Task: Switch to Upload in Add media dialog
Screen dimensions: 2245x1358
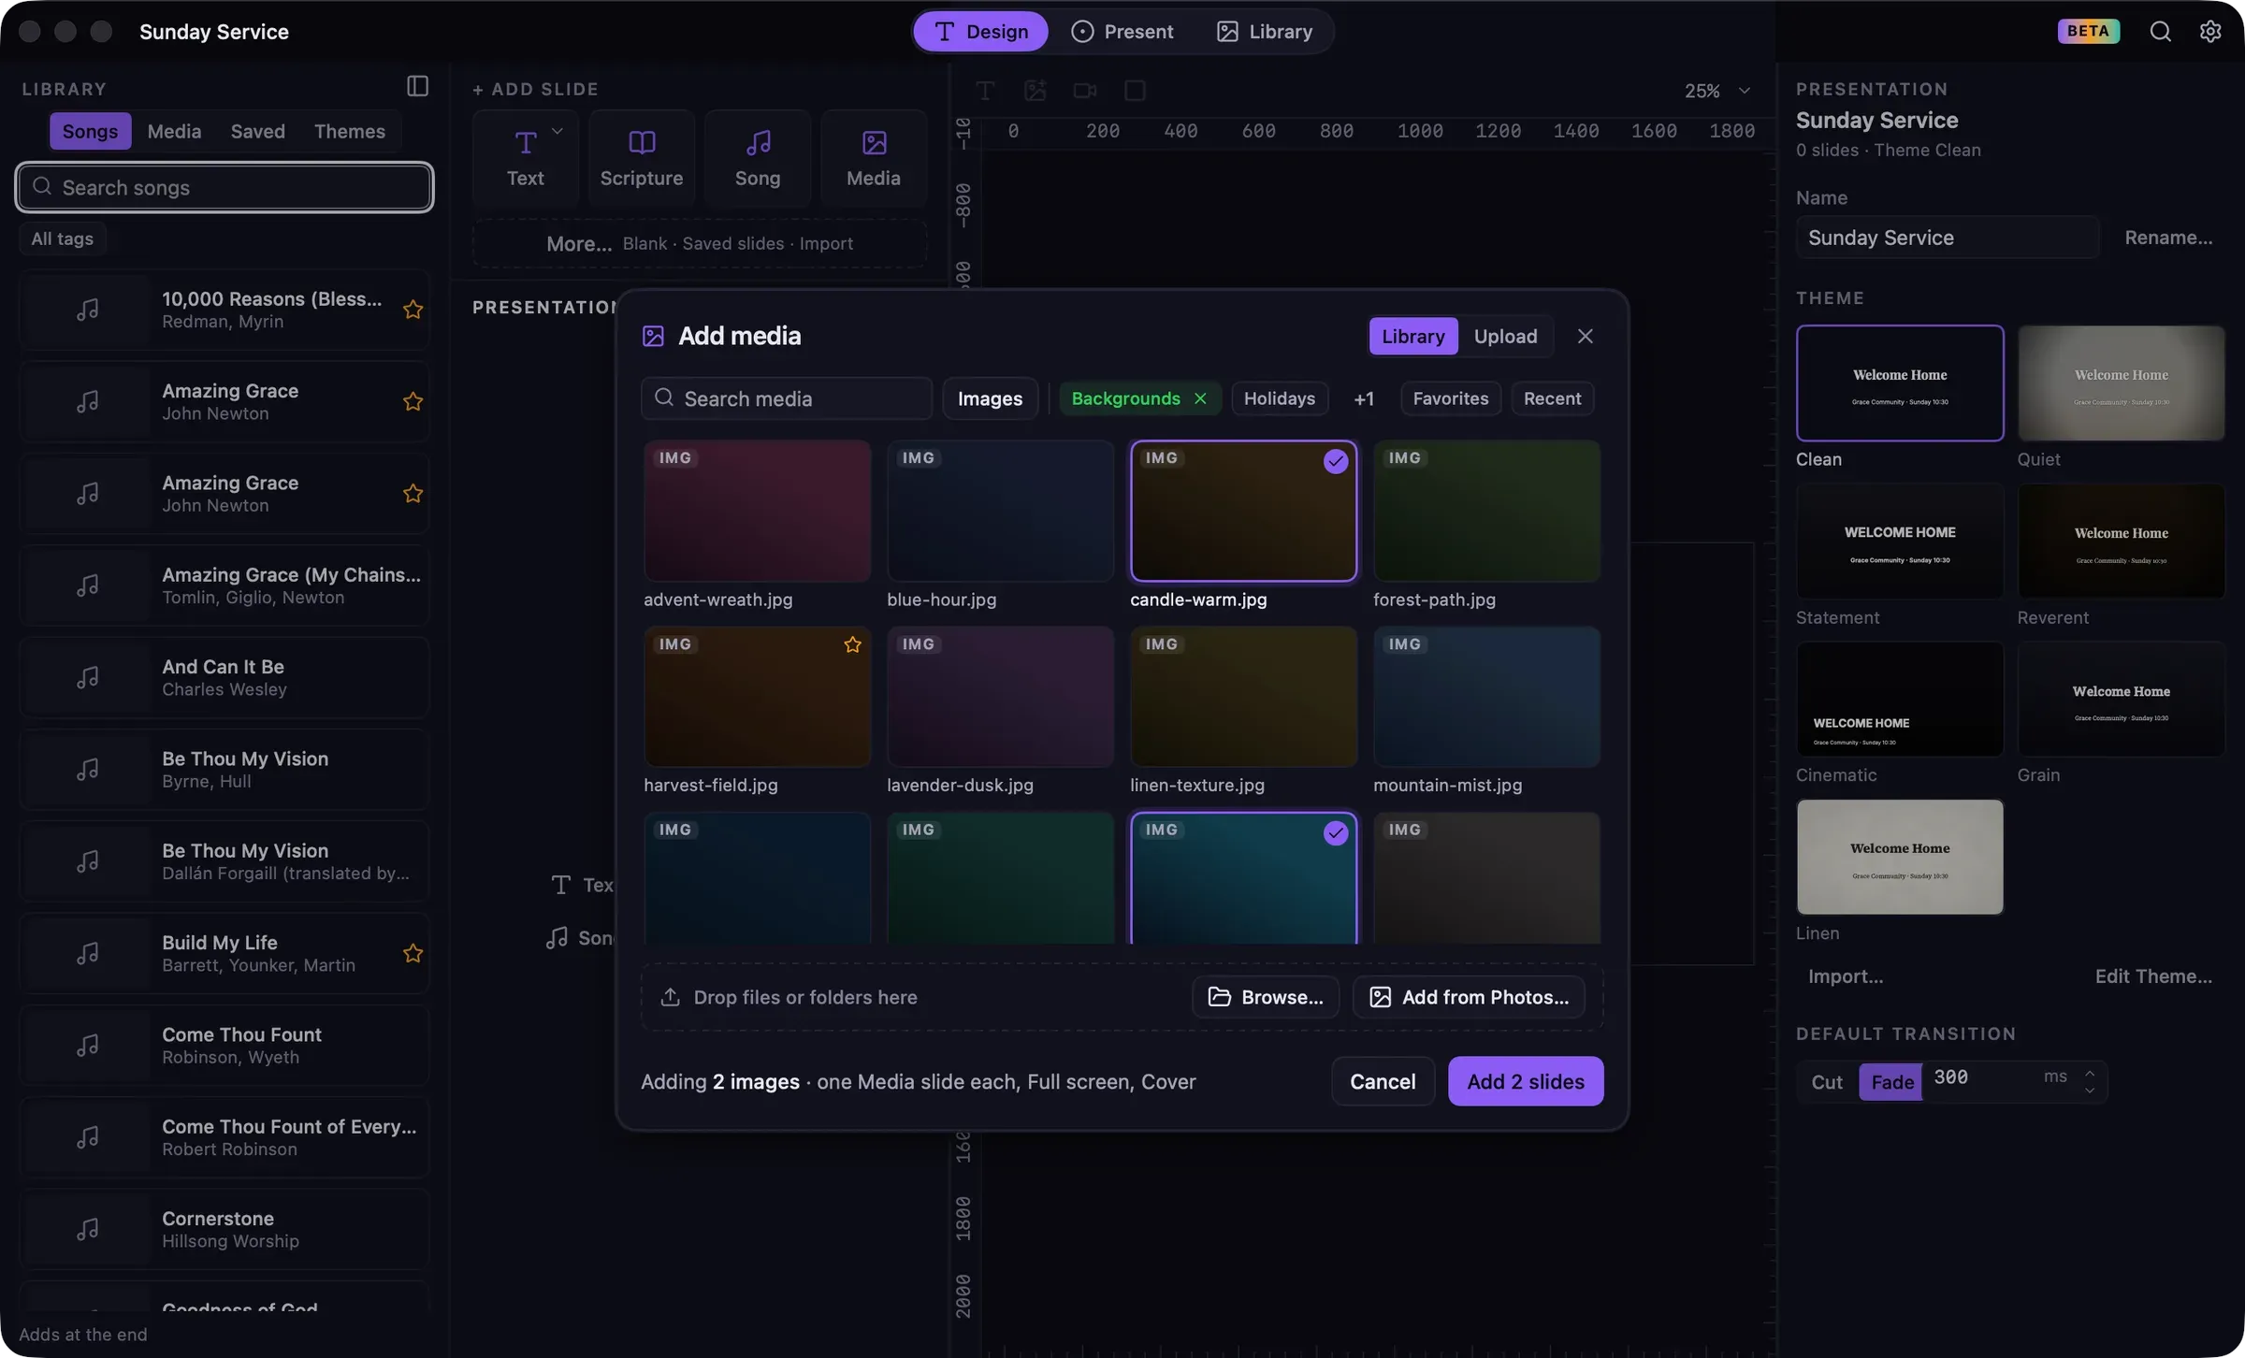Action: point(1505,336)
